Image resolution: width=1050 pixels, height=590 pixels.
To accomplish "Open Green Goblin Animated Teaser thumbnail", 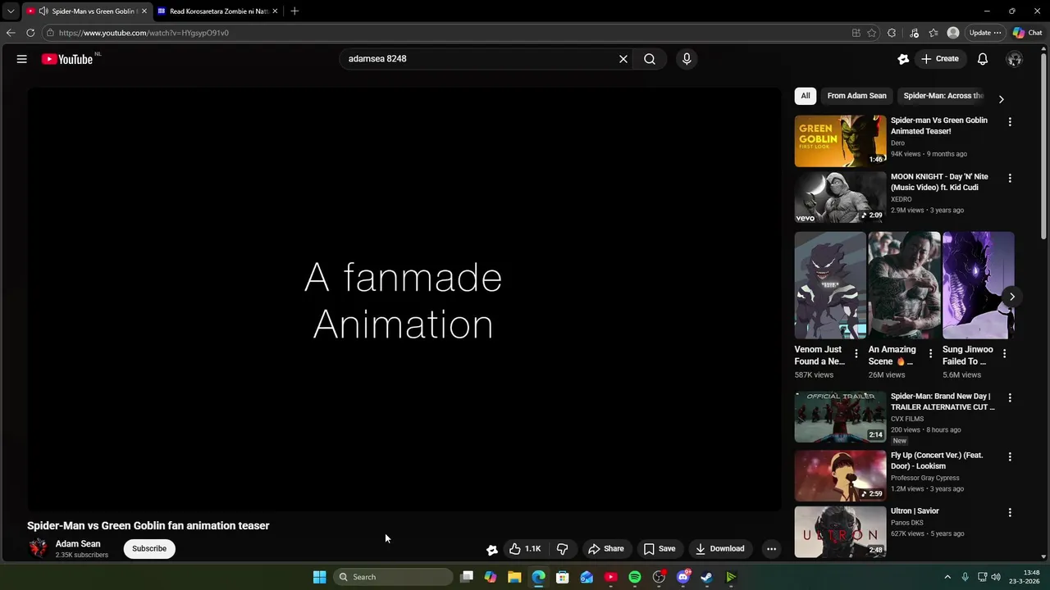I will click(x=840, y=141).
